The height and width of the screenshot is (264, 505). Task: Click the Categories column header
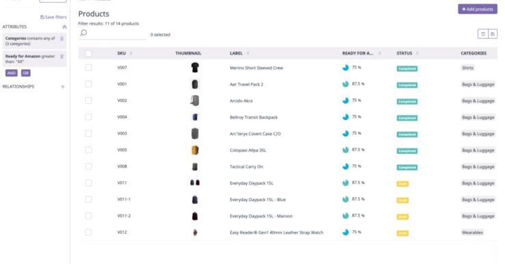tap(474, 53)
